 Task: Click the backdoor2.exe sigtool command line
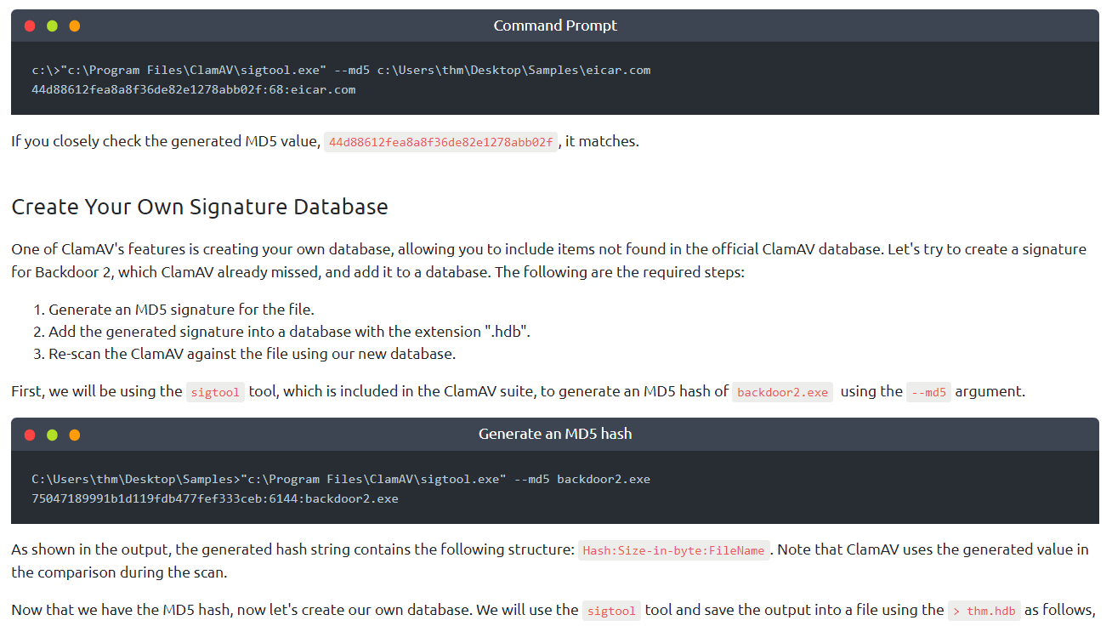pos(341,479)
